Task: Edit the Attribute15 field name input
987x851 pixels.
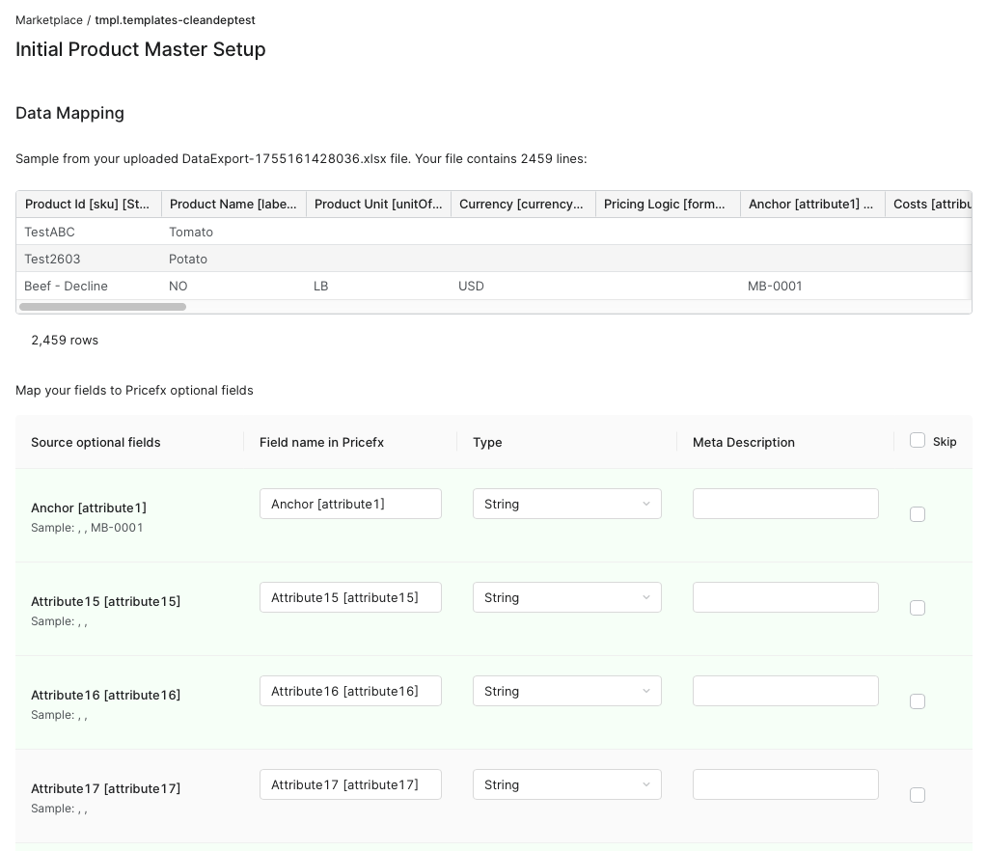Action: pyautogui.click(x=350, y=597)
